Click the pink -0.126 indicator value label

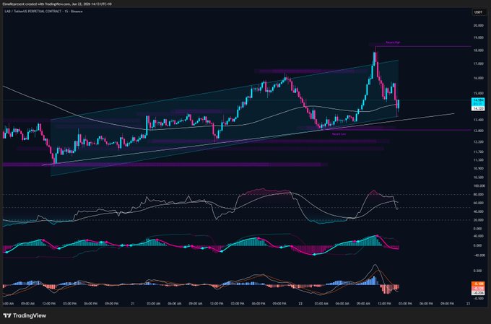478,289
